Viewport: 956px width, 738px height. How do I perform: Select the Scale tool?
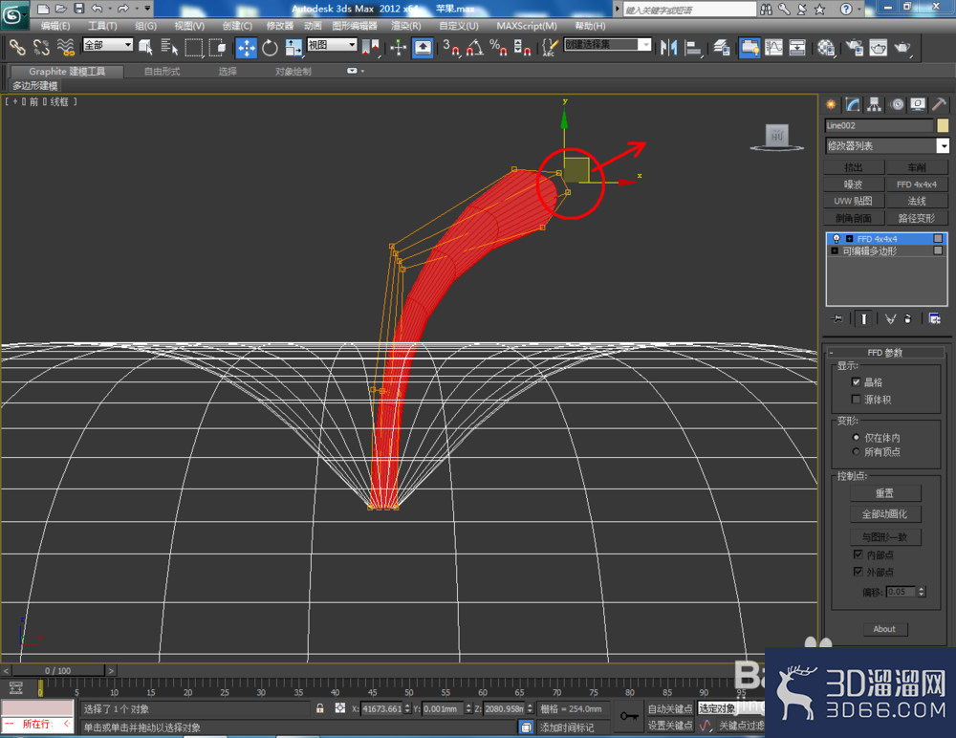pos(293,48)
